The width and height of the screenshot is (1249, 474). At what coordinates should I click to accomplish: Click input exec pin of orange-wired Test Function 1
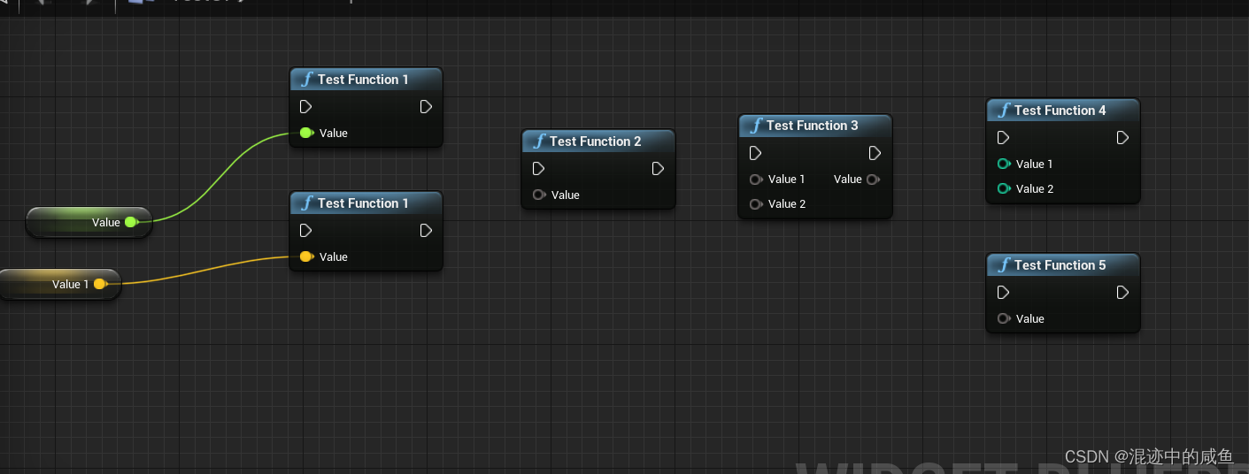click(x=305, y=231)
